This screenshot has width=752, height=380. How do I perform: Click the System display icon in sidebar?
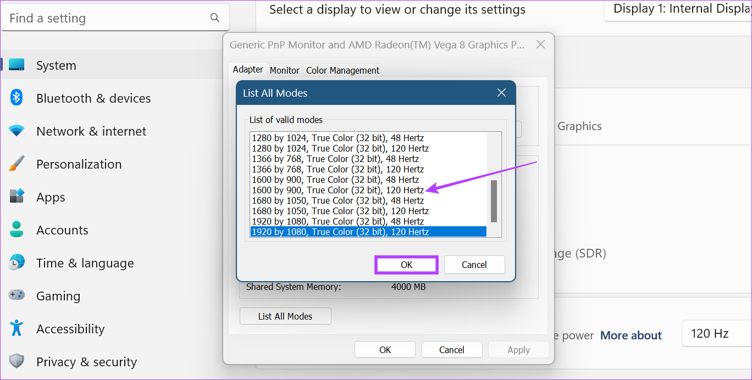point(16,65)
